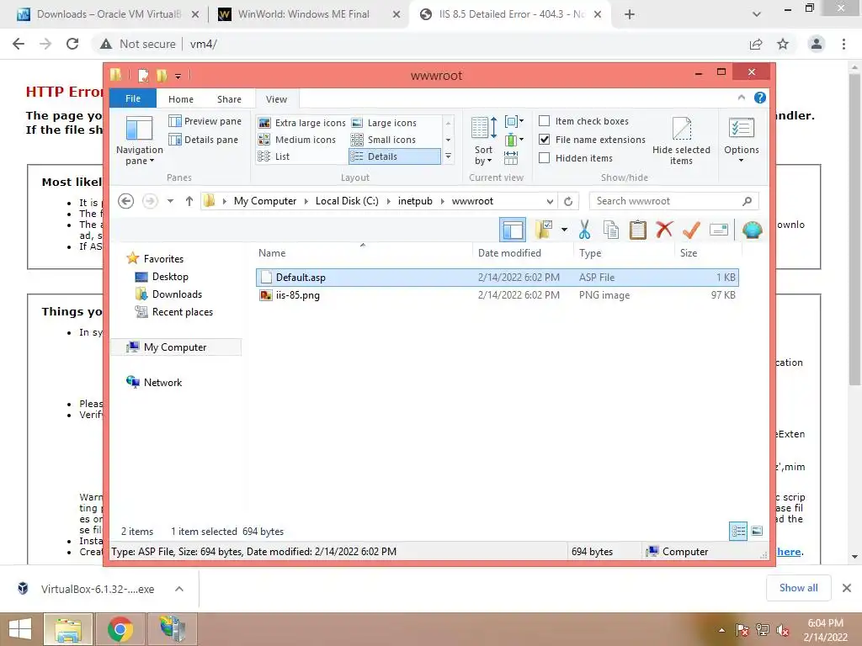Viewport: 862px width, 646px height.
Task: Click the Refresh icon in address bar
Action: pos(568,201)
